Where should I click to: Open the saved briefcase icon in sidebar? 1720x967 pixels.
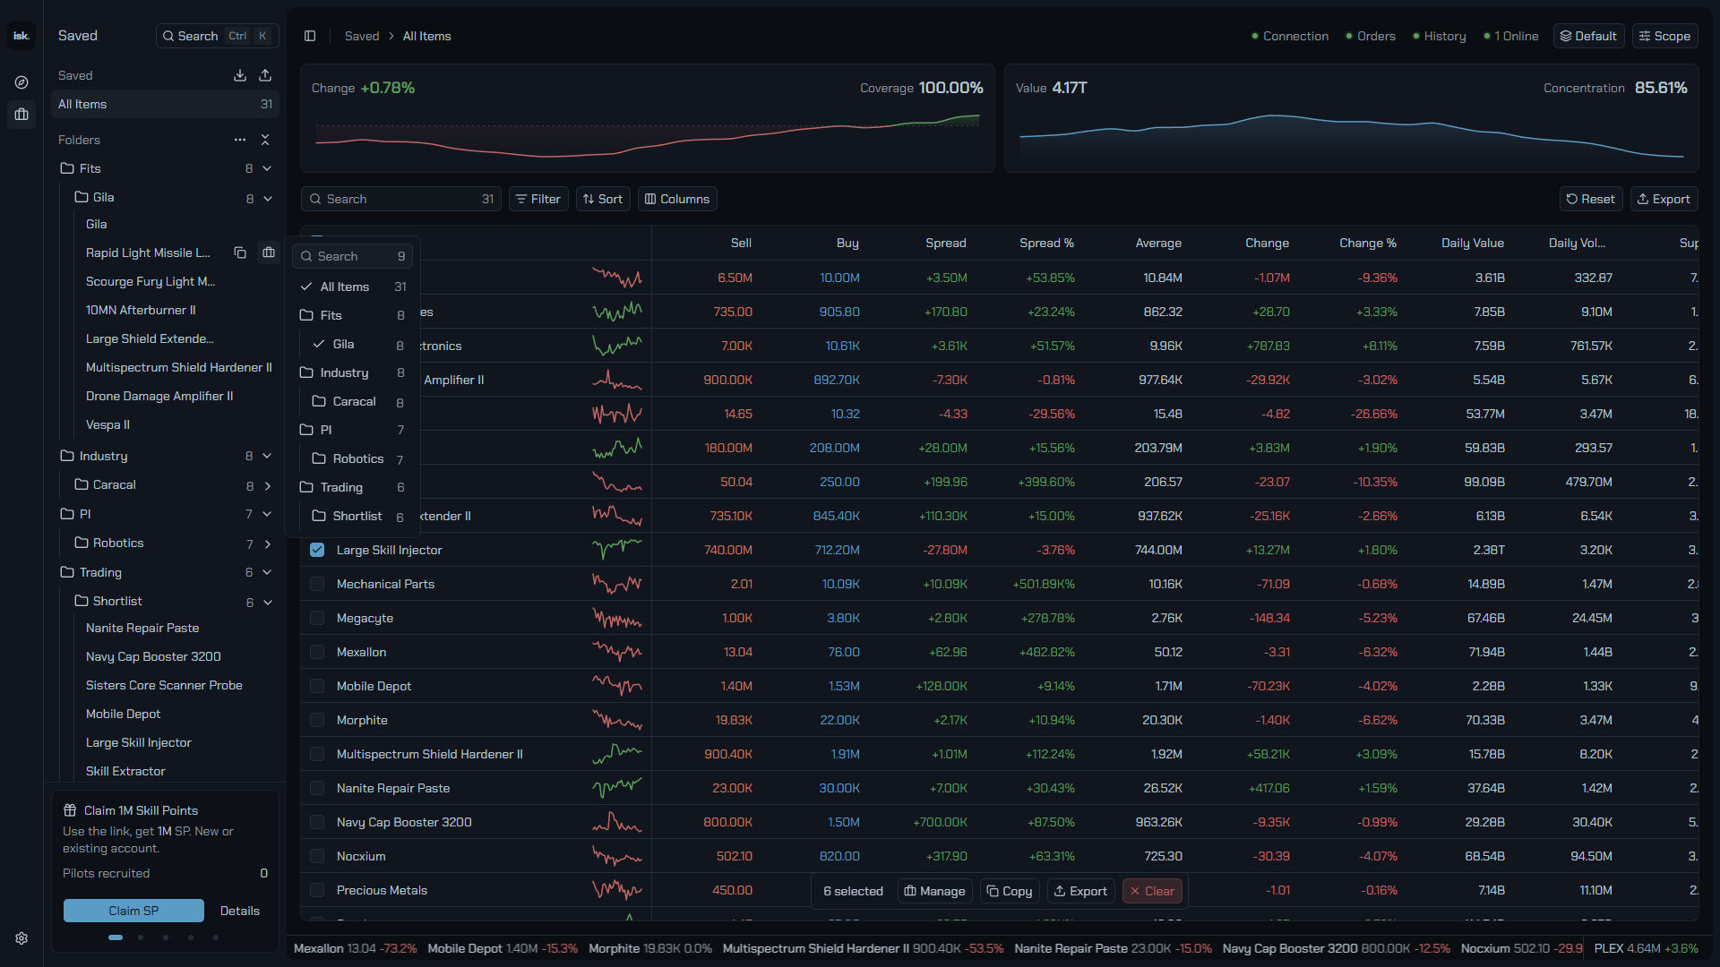(x=21, y=115)
